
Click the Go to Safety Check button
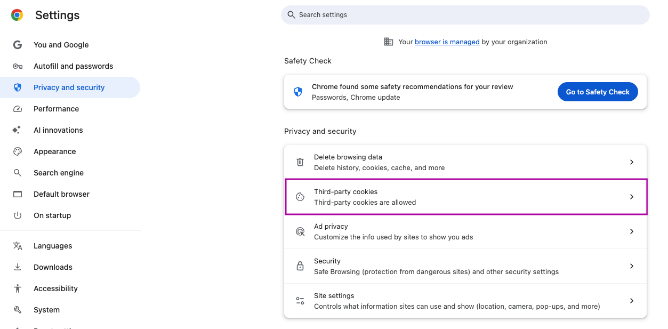click(x=598, y=92)
